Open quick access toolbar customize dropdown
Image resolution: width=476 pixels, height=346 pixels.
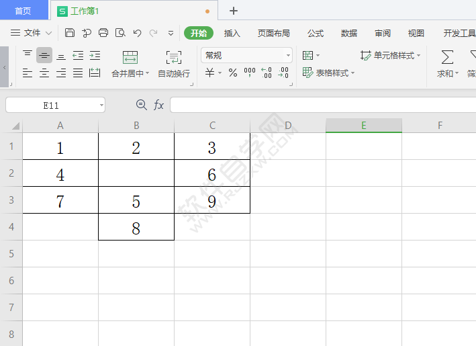(x=171, y=33)
